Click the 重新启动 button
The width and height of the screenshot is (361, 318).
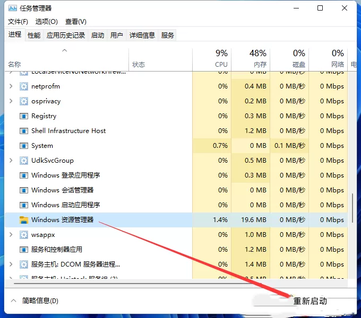[x=310, y=301]
